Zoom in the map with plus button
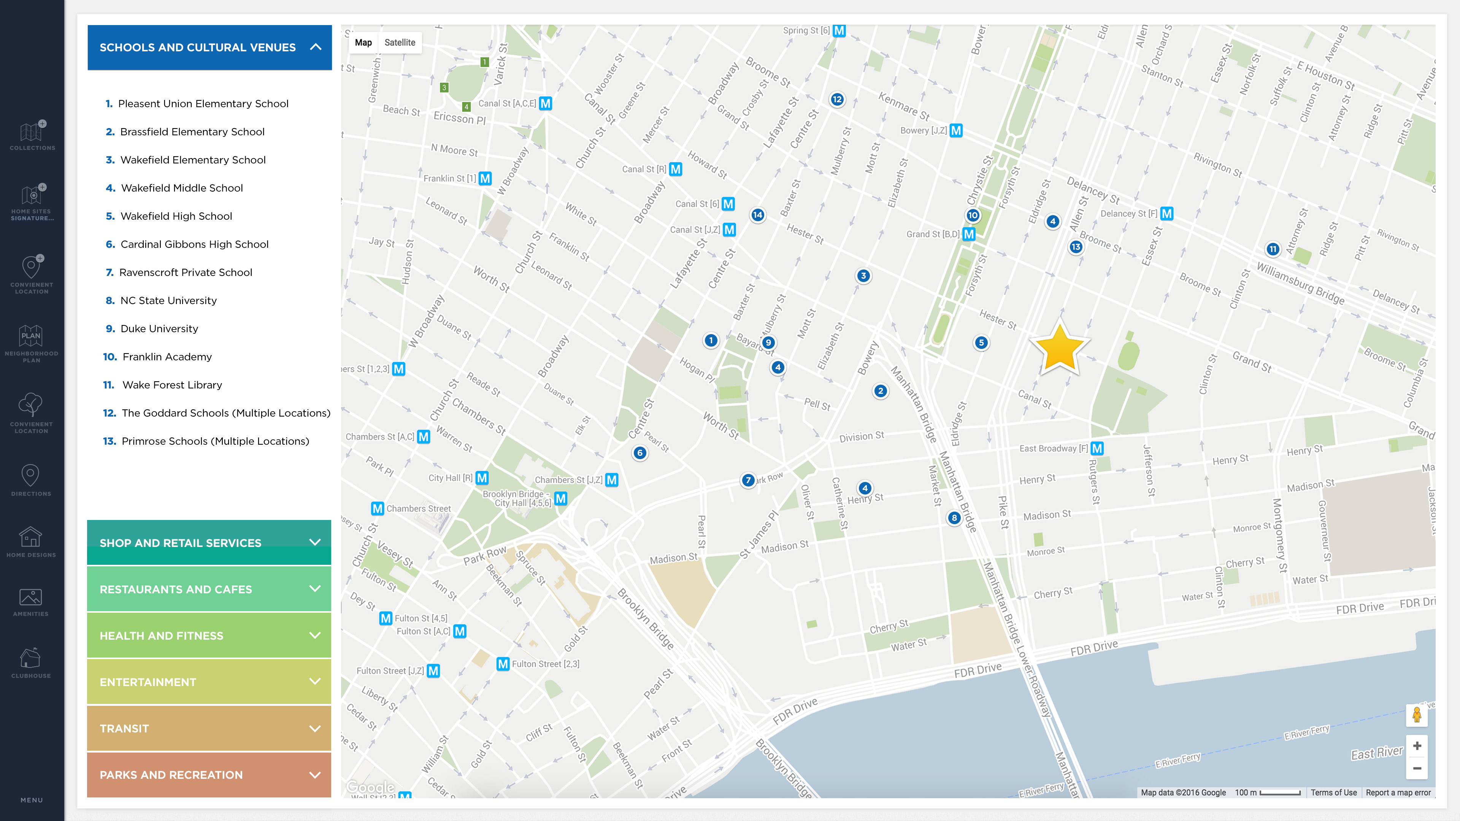This screenshot has height=821, width=1460. tap(1416, 746)
